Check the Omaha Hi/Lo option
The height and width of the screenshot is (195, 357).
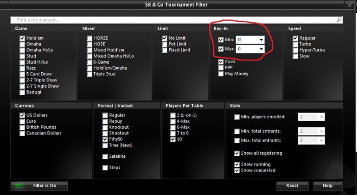click(22, 50)
